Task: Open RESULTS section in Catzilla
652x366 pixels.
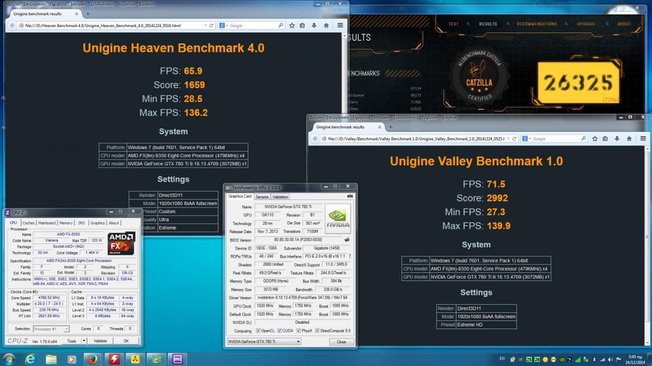Action: (x=488, y=24)
